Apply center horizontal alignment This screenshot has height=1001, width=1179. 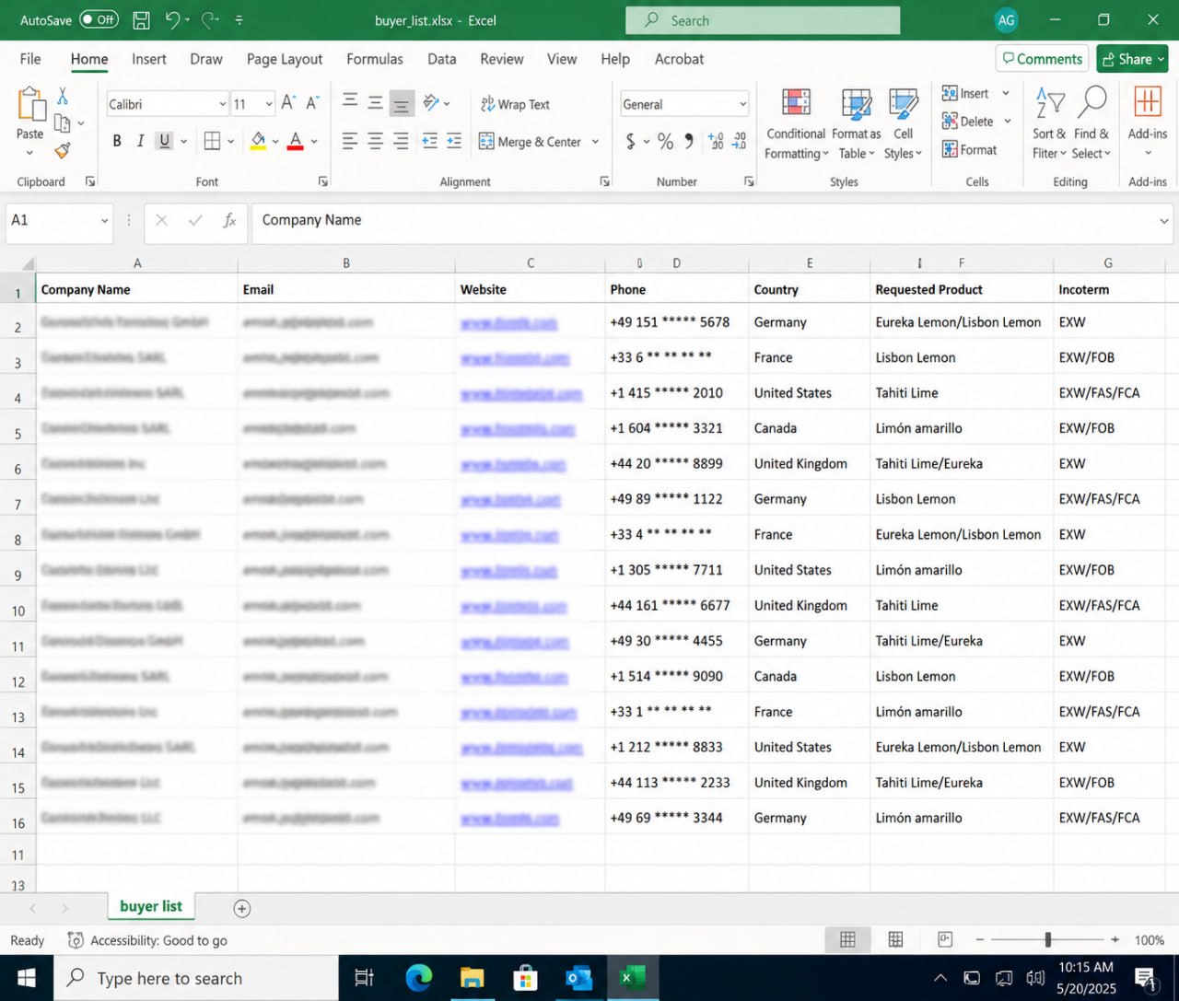[376, 141]
